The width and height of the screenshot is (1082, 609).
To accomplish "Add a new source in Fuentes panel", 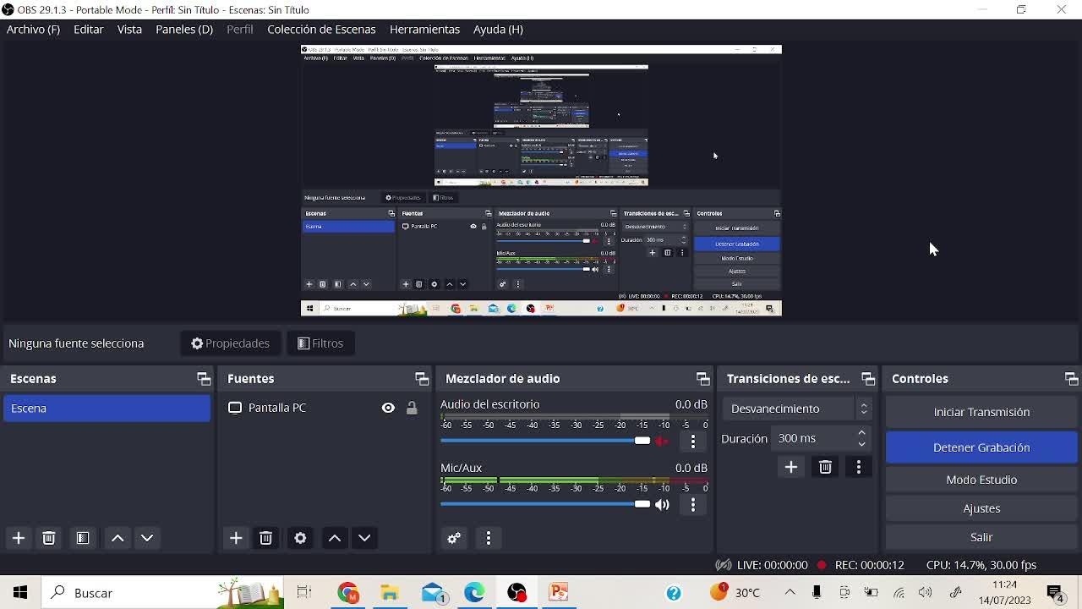I will (x=236, y=538).
